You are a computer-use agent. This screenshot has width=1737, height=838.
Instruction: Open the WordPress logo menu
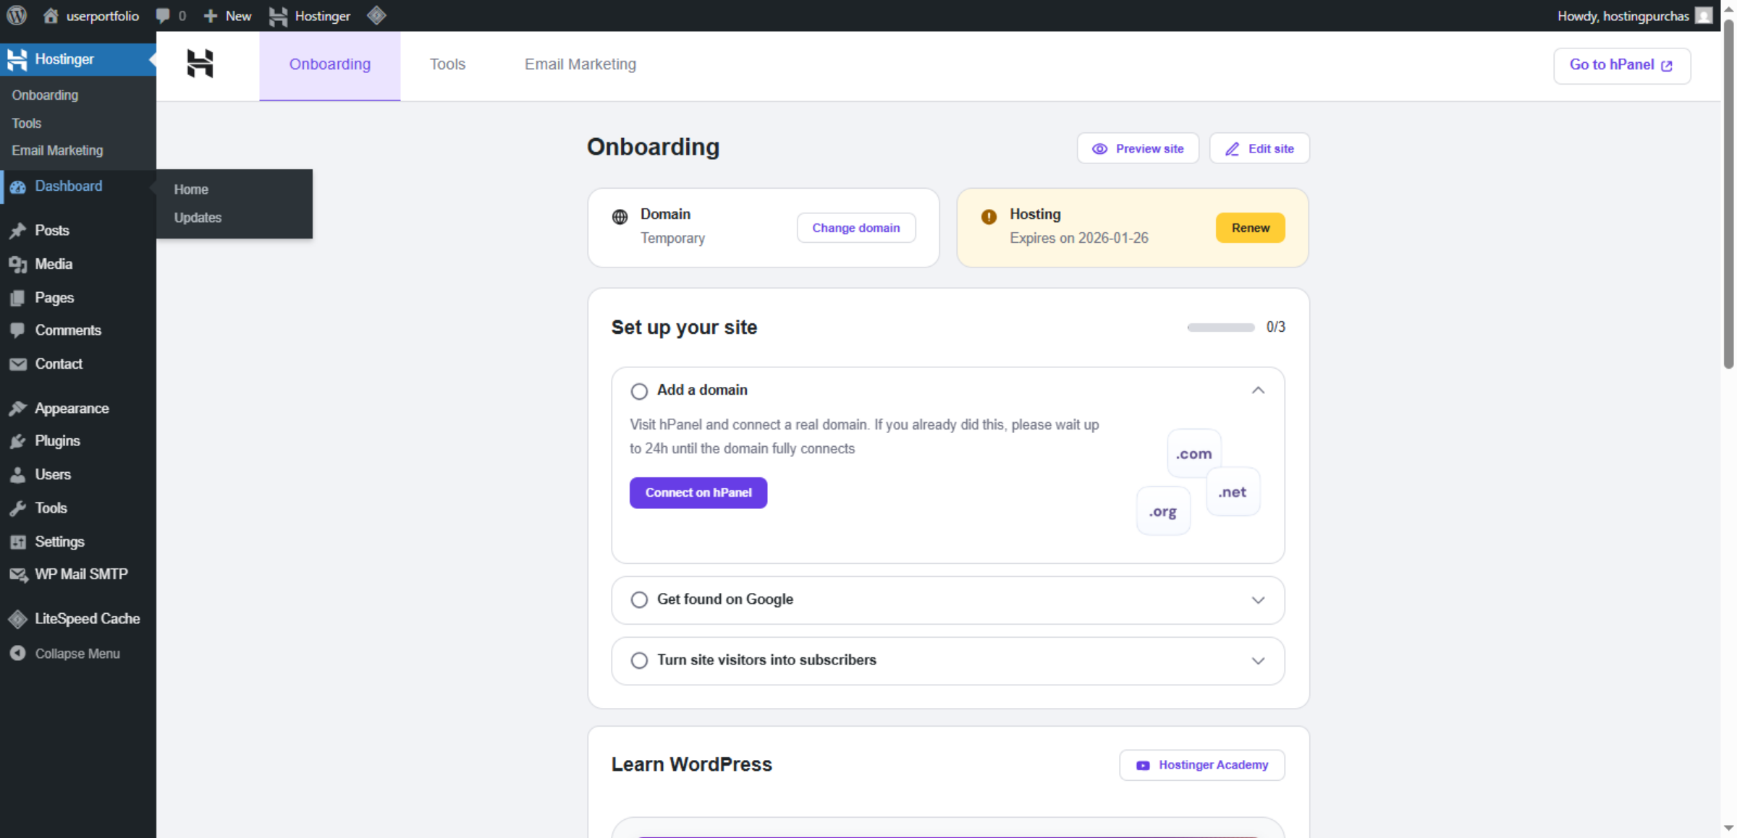pos(15,15)
